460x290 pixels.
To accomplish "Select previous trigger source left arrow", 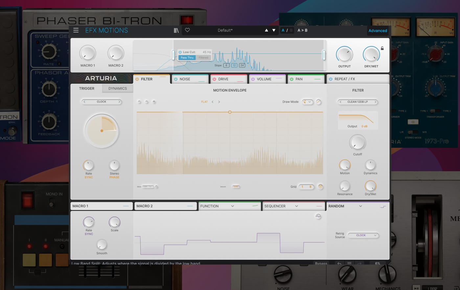I will pyautogui.click(x=84, y=102).
